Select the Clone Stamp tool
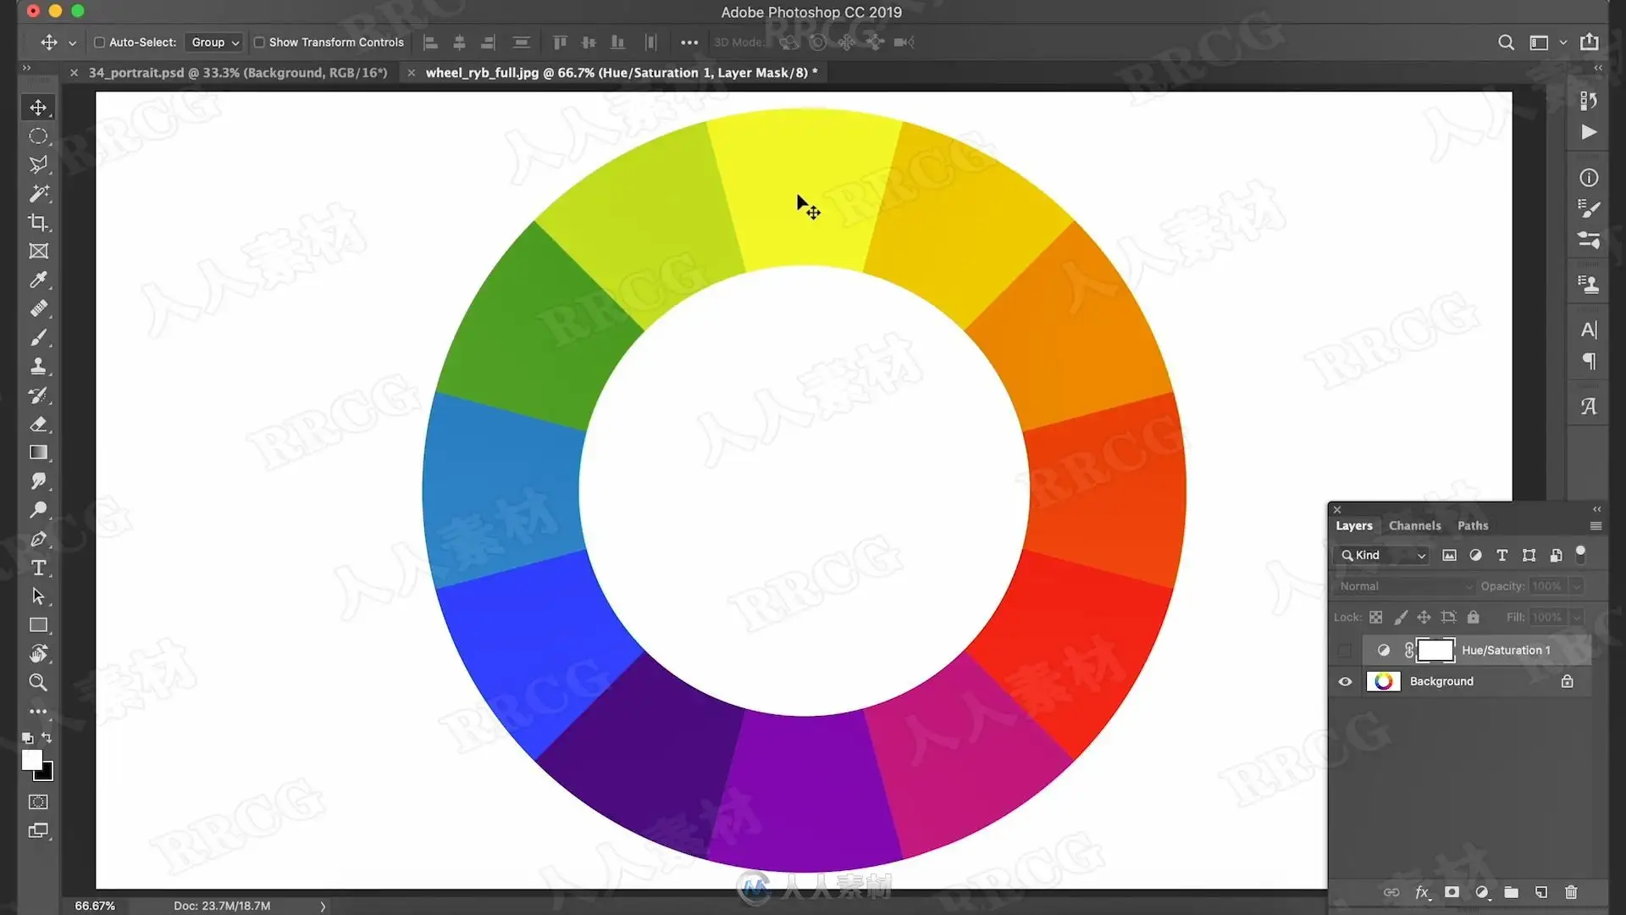Viewport: 1626px width, 915px height. pyautogui.click(x=38, y=366)
